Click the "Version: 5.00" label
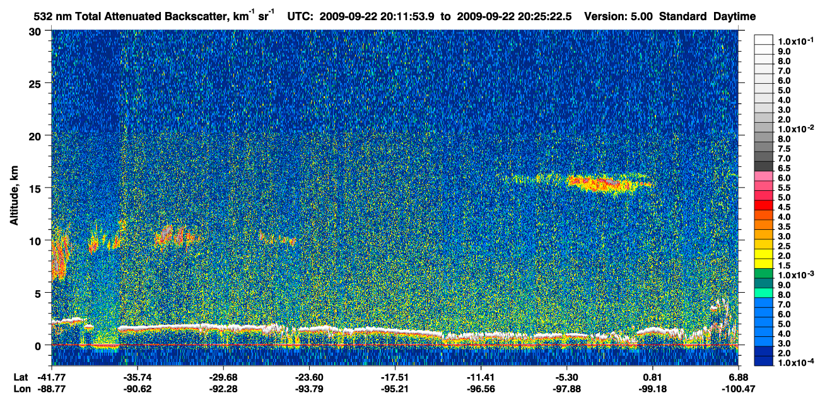Image resolution: width=820 pixels, height=420 pixels. point(619,16)
